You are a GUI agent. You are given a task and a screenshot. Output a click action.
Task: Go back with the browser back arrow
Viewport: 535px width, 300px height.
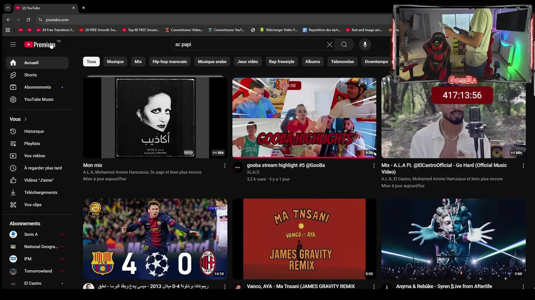(x=8, y=20)
